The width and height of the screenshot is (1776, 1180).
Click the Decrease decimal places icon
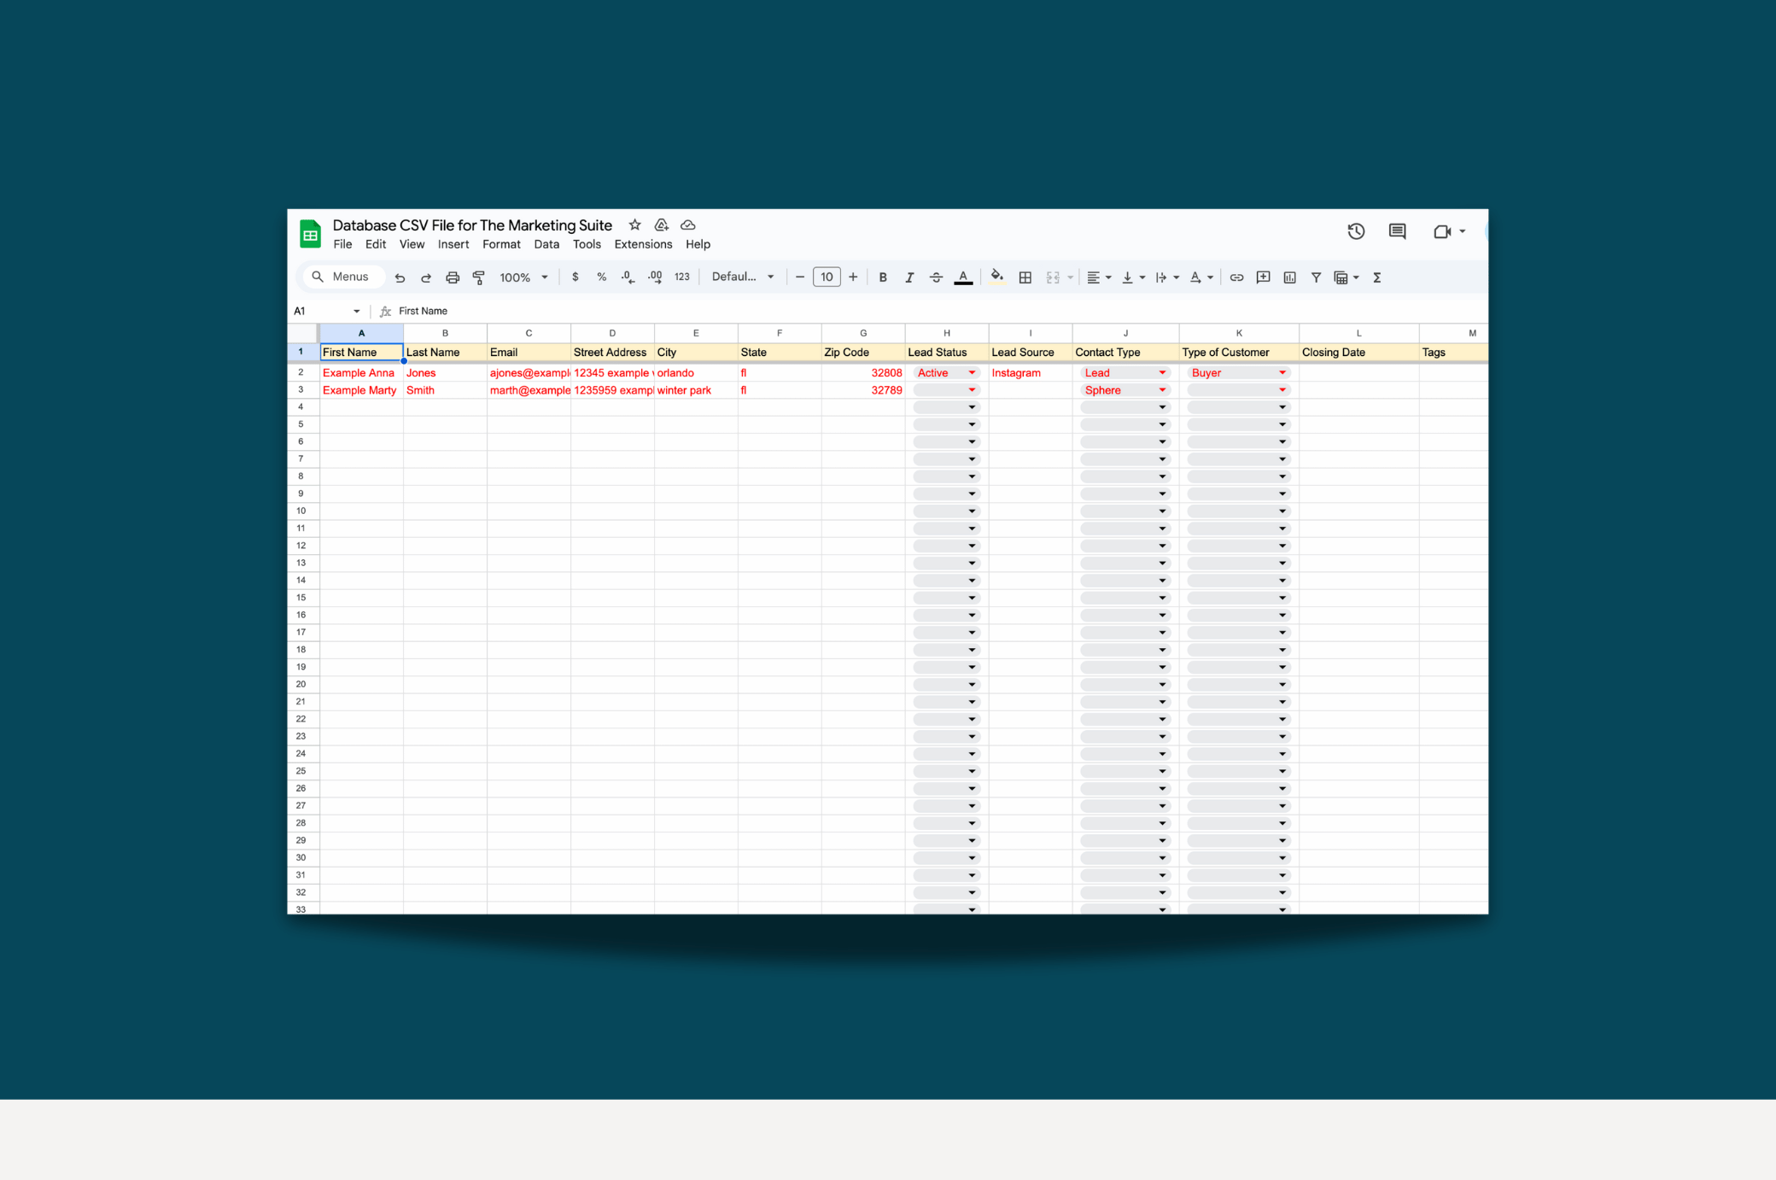pyautogui.click(x=628, y=277)
